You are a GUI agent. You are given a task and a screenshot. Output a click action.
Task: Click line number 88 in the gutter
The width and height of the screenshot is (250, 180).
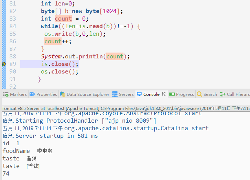[x=13, y=56]
